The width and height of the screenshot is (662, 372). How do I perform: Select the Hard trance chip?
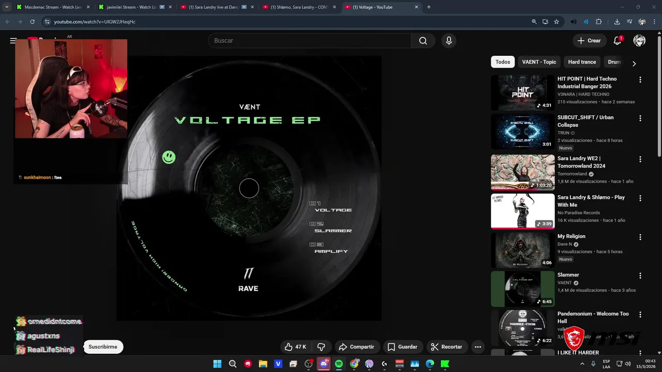582,62
